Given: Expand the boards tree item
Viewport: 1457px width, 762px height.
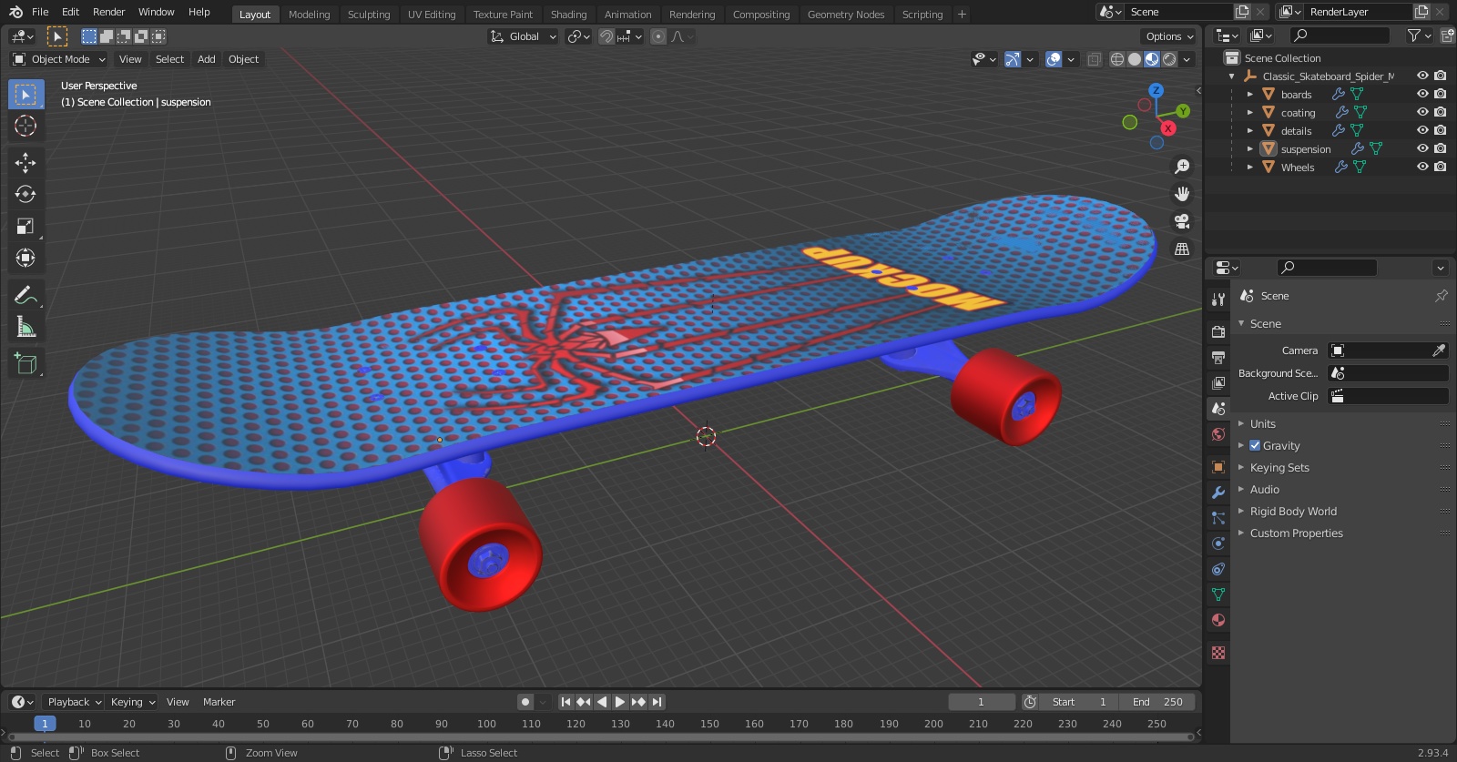Looking at the screenshot, I should tap(1250, 94).
